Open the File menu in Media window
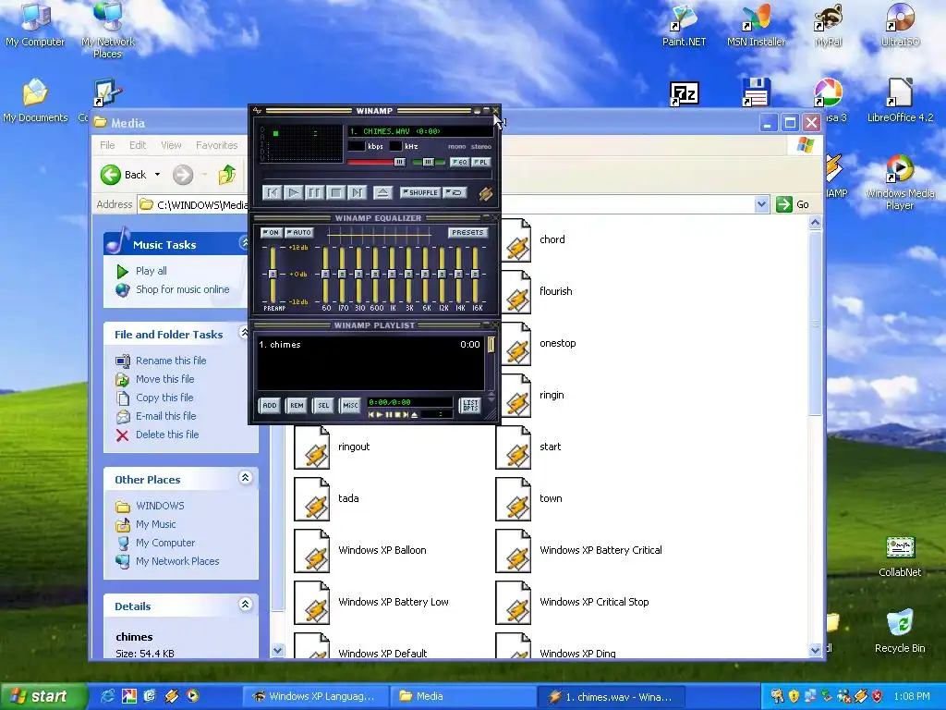The width and height of the screenshot is (946, 710). (107, 145)
